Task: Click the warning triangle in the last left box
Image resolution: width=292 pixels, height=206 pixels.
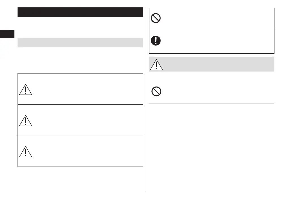Action: pos(26,152)
